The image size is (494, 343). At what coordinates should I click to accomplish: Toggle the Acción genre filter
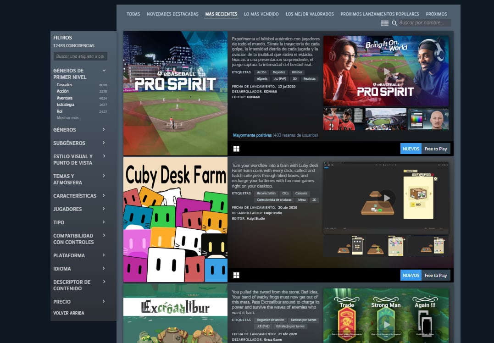(x=62, y=91)
